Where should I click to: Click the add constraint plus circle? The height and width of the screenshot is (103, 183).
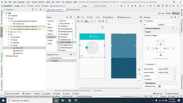161,55
